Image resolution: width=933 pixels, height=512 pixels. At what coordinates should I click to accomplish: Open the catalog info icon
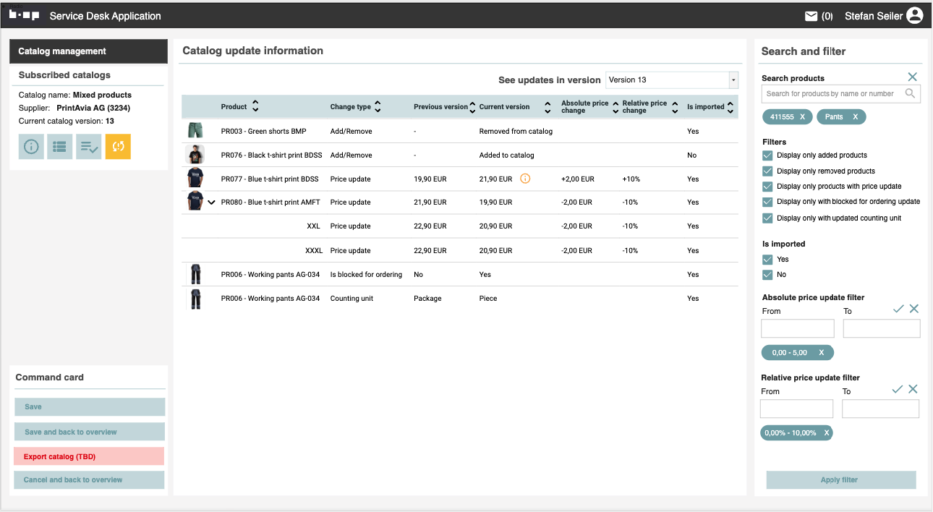(x=31, y=147)
